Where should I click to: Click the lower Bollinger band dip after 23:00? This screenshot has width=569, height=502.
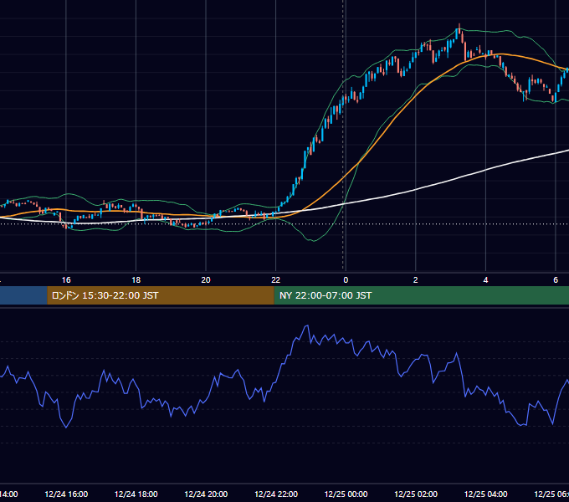click(315, 240)
